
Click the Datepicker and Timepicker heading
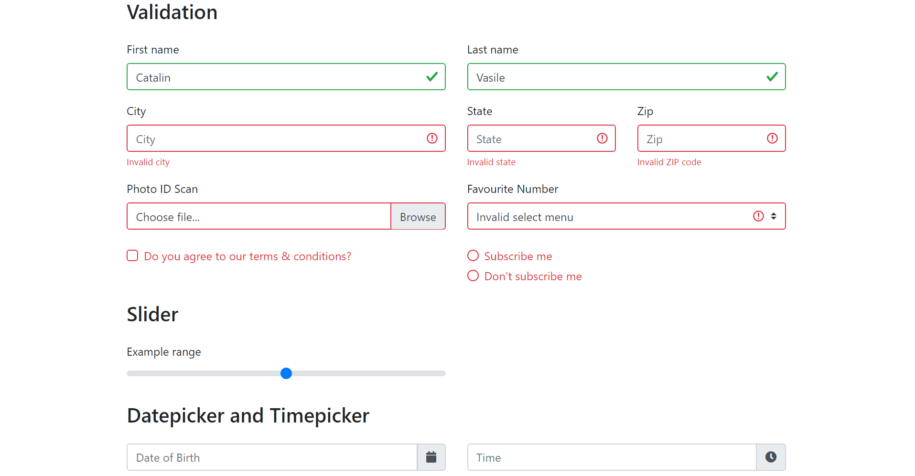point(248,415)
